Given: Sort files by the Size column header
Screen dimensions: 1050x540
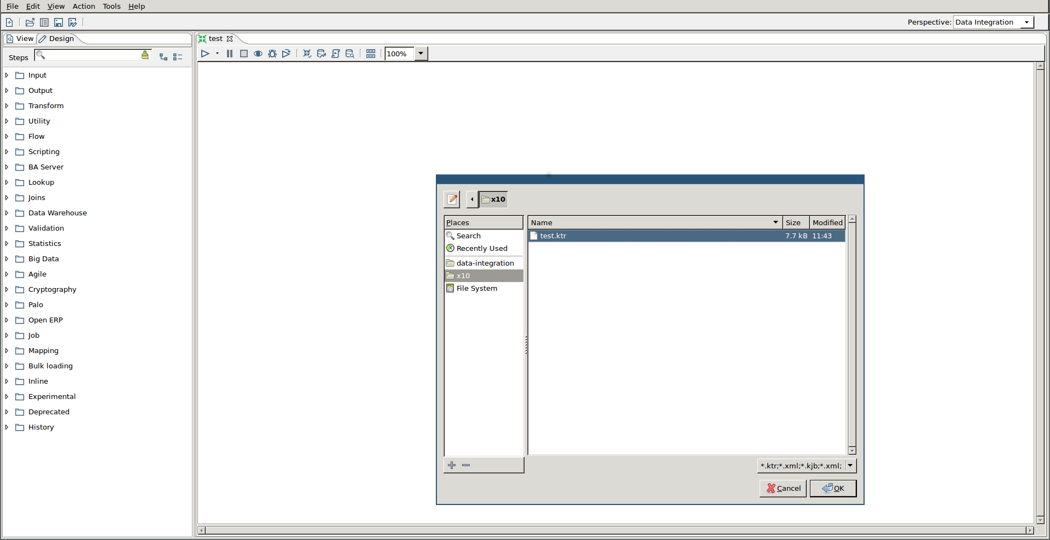Looking at the screenshot, I should (796, 222).
